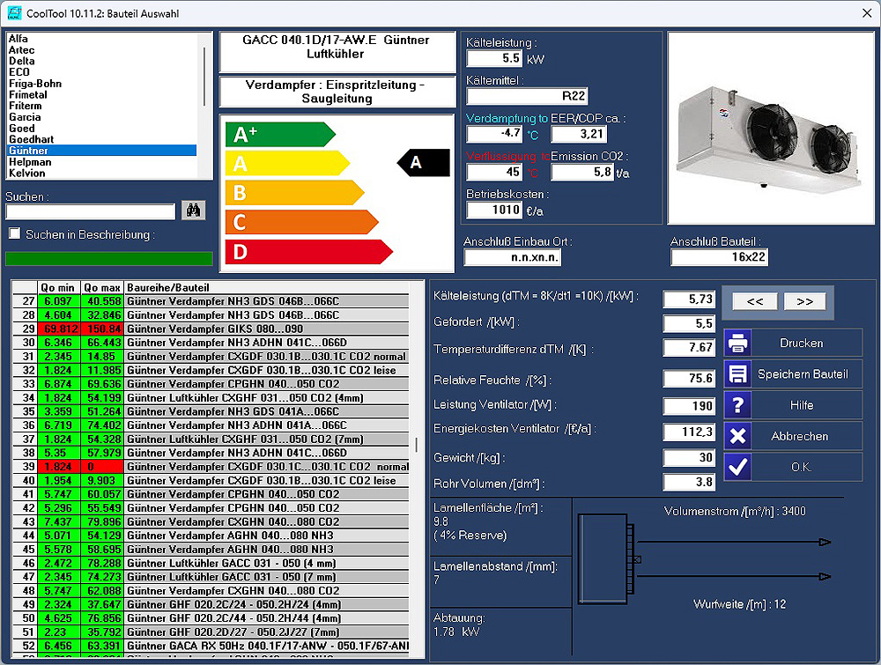The image size is (881, 665).
Task: Select highlighted Güntner manufacturer entry
Action: click(102, 151)
